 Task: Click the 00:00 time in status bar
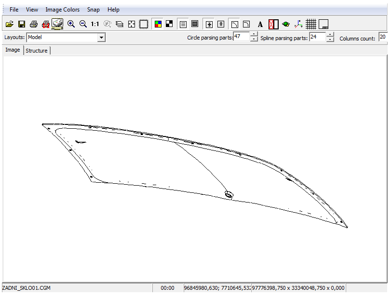[x=168, y=288]
